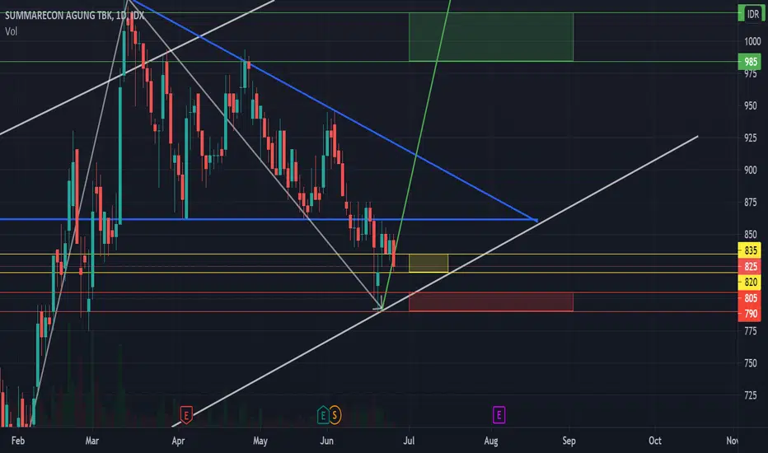
Task: Click the orange split S marker near June
Action: click(335, 415)
